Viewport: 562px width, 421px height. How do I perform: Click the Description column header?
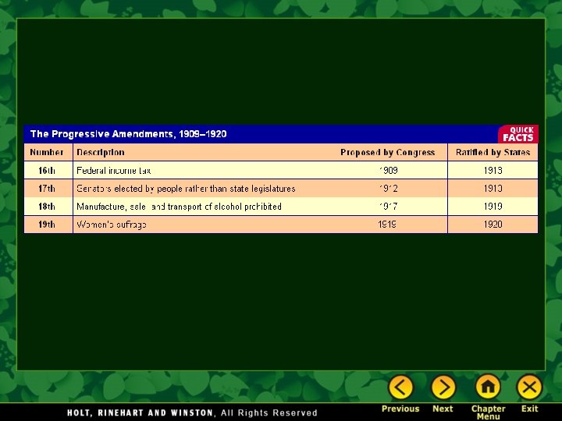click(x=101, y=152)
